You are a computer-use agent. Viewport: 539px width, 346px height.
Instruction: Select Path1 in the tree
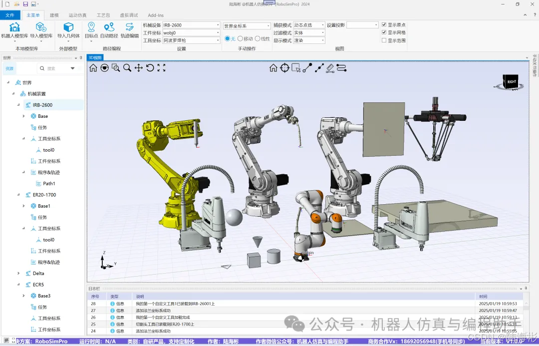(49, 183)
